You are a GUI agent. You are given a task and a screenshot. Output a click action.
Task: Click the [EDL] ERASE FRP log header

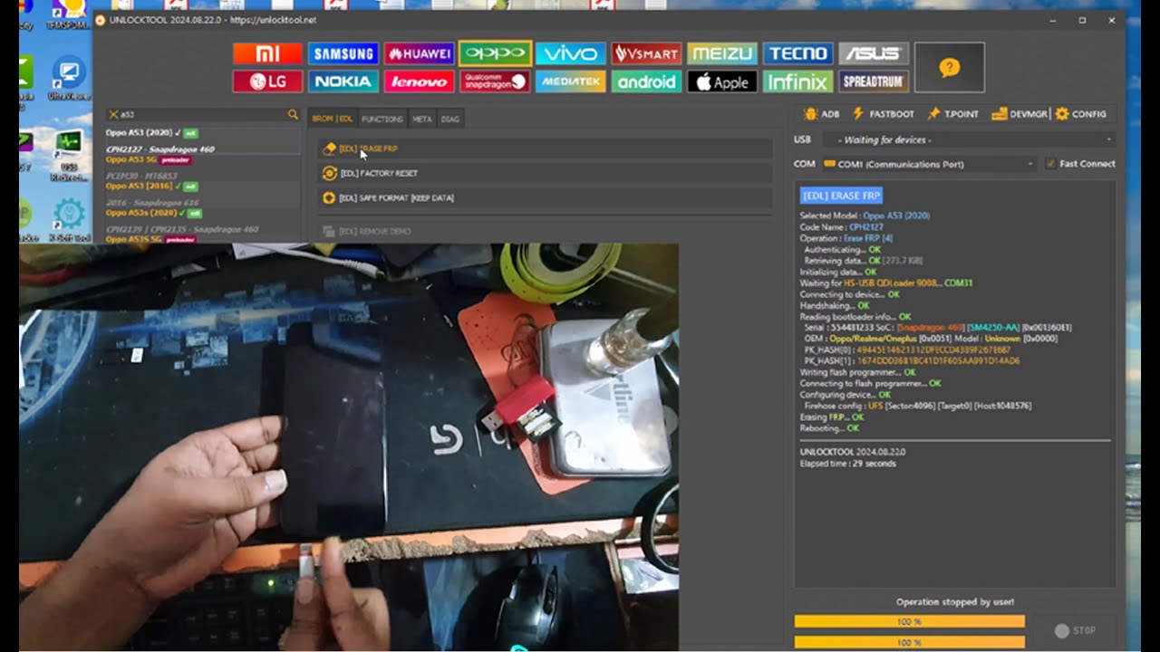pos(841,196)
